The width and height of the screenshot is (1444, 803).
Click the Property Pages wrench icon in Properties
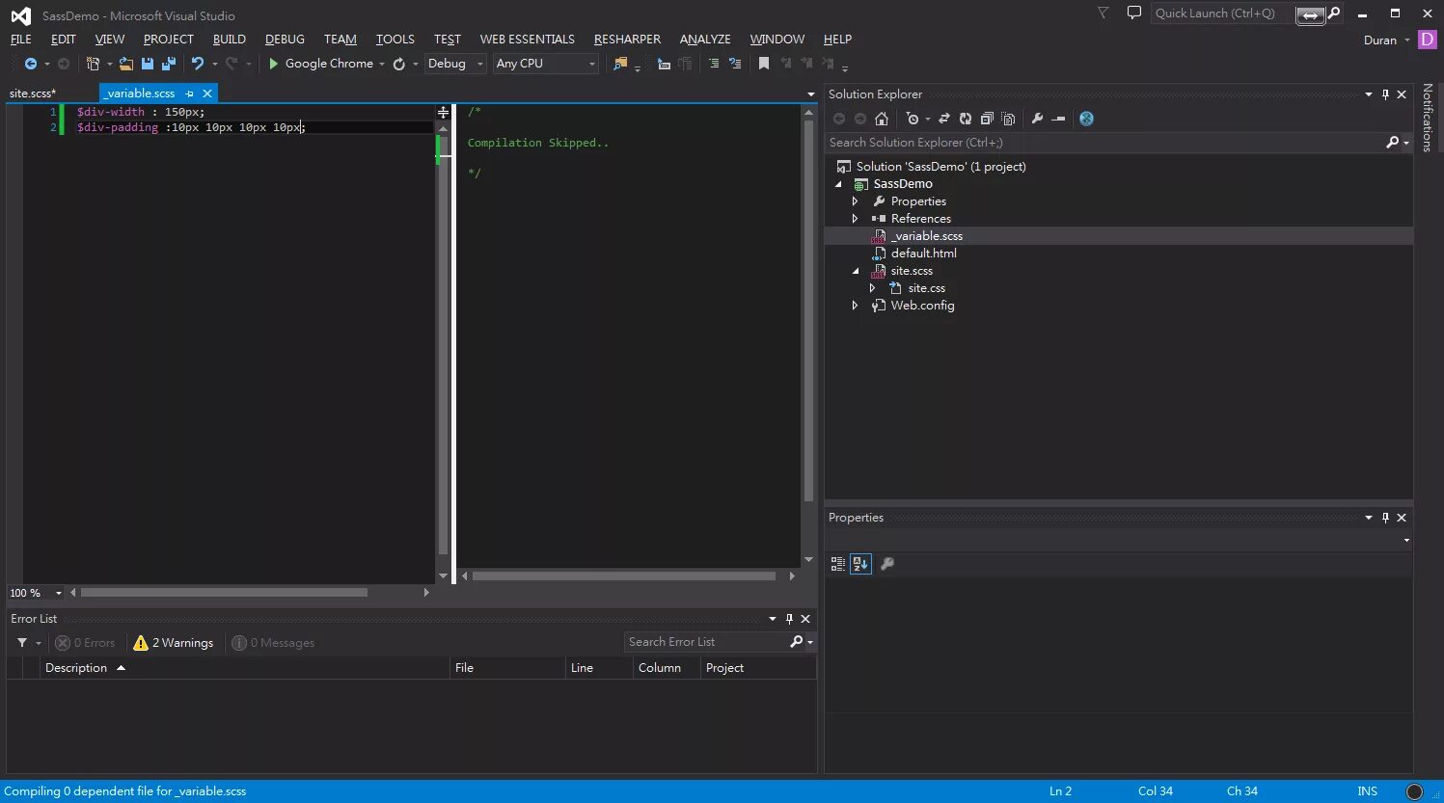pyautogui.click(x=887, y=564)
